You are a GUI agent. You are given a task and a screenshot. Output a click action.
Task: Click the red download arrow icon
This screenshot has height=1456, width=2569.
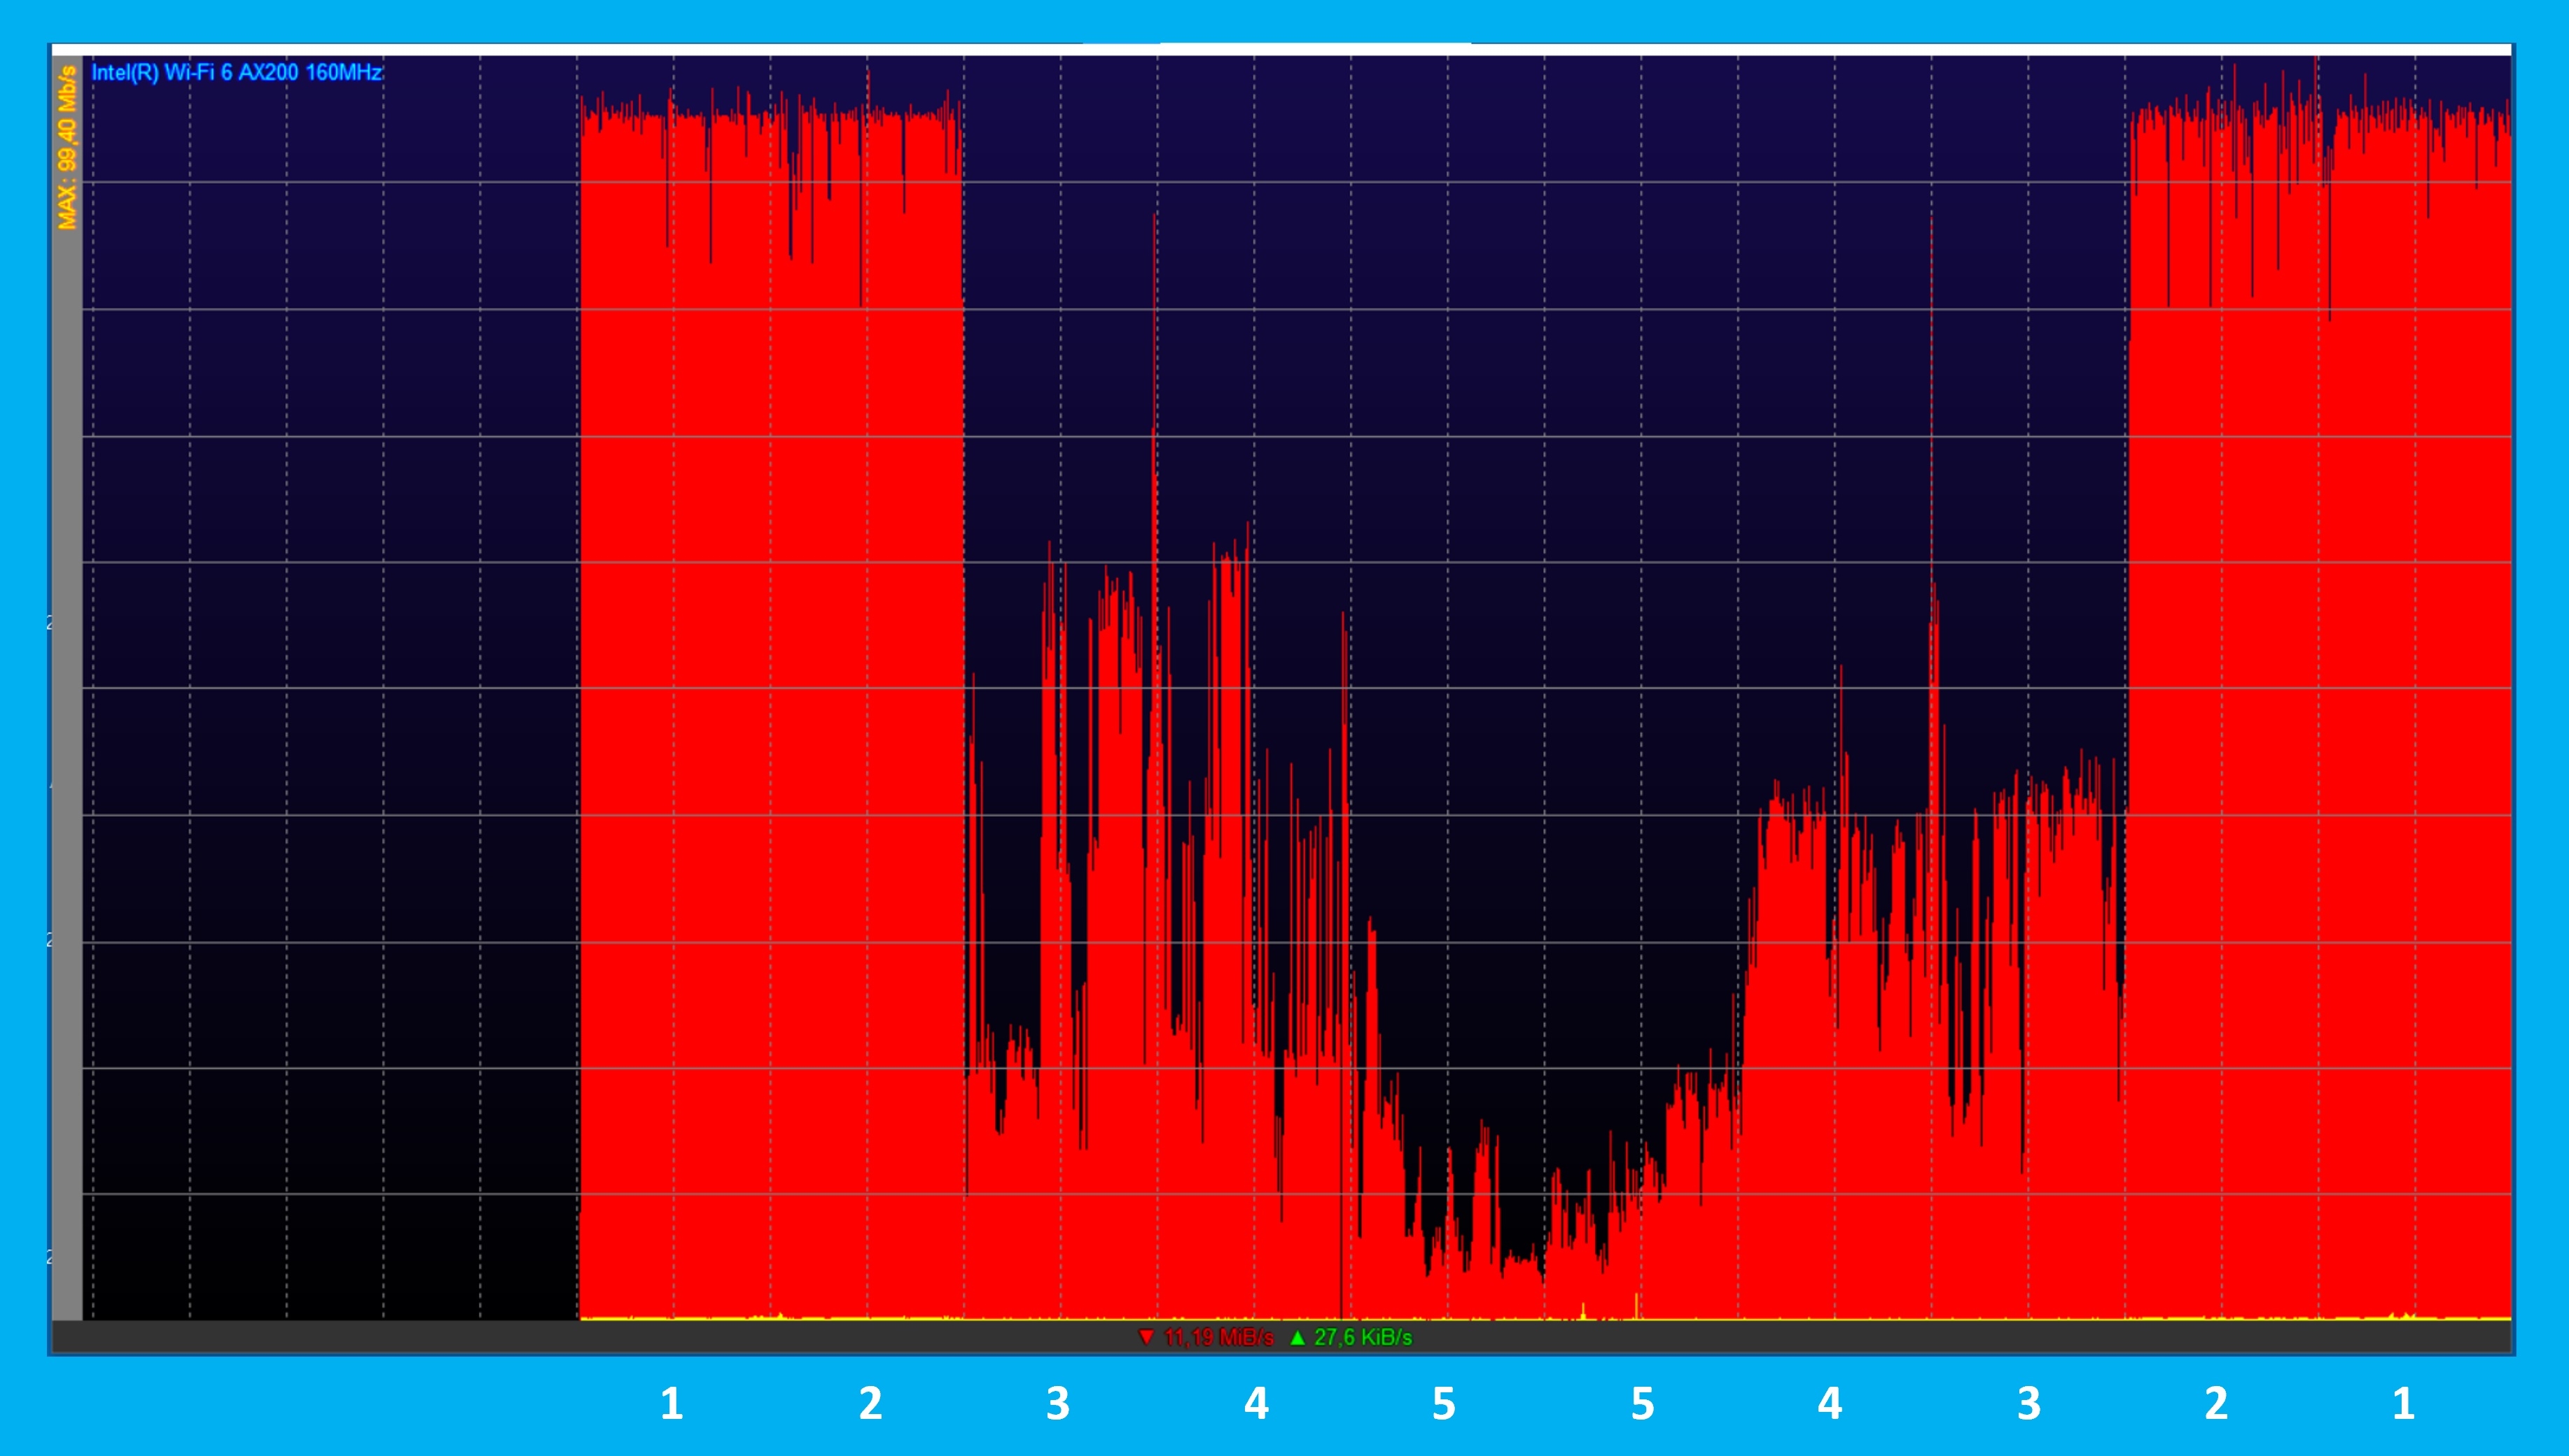[x=1146, y=1337]
